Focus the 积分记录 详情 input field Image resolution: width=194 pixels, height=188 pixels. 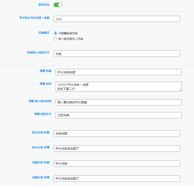tap(117, 149)
